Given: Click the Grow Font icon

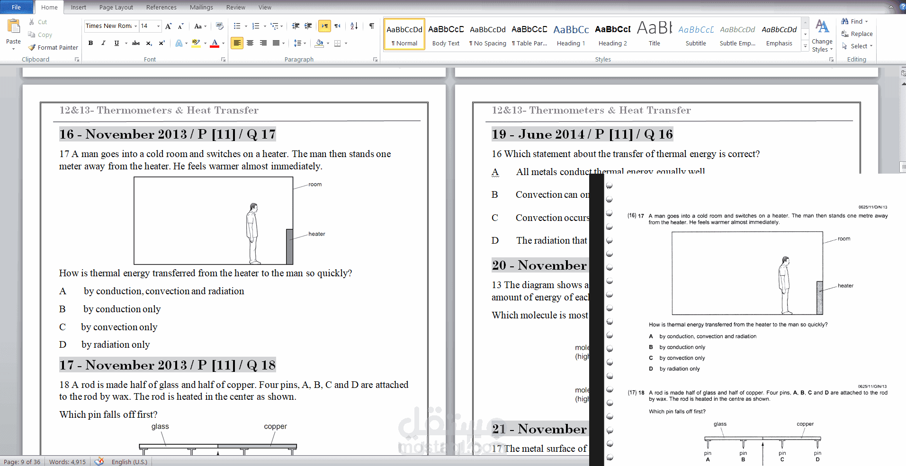Looking at the screenshot, I should (x=168, y=26).
